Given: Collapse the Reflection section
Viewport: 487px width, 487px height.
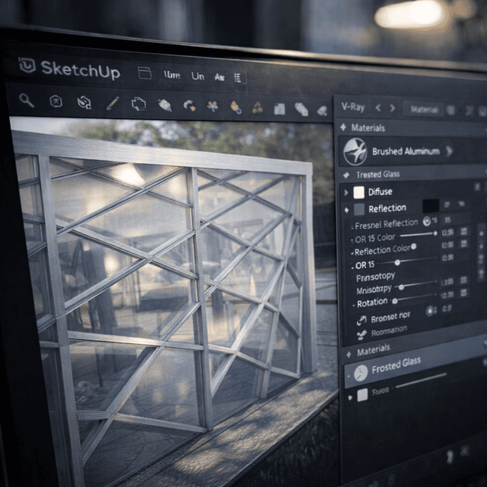Looking at the screenshot, I should point(346,210).
